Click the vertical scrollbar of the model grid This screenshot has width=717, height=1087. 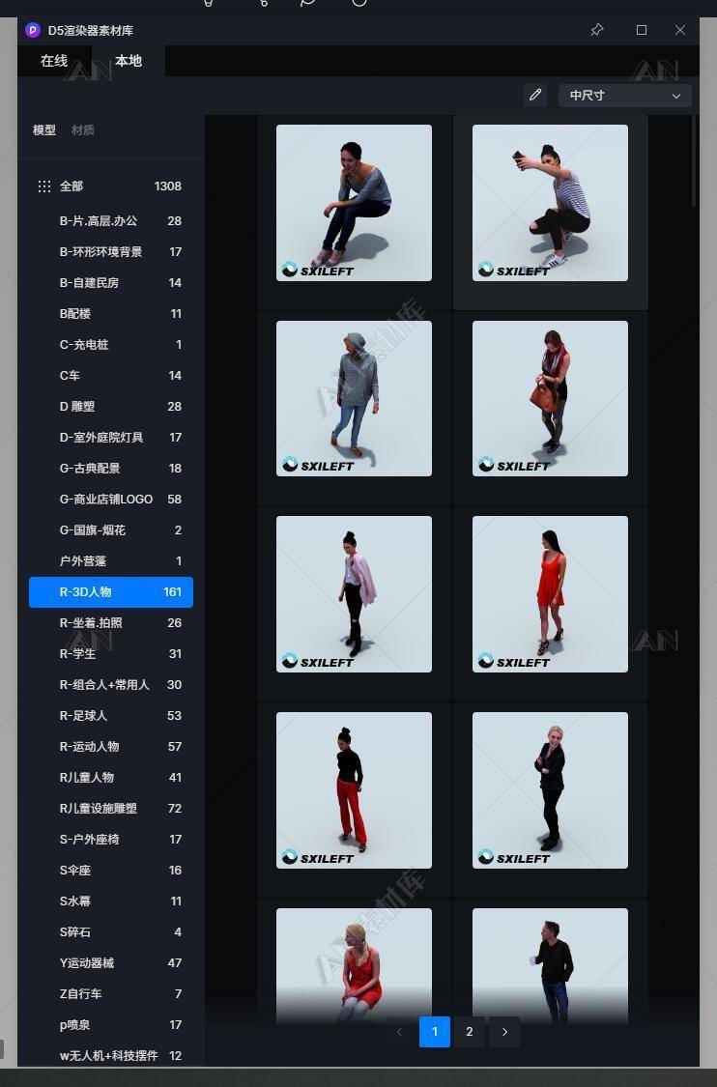694,161
